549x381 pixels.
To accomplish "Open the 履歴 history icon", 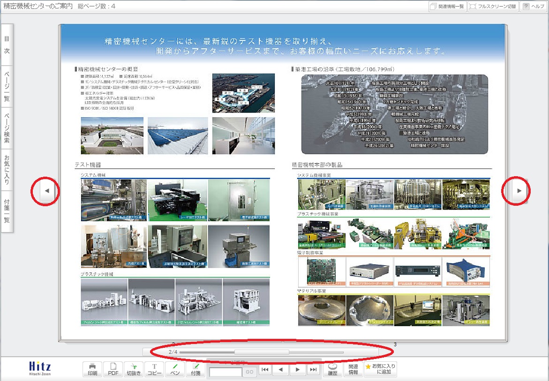I will (x=332, y=369).
